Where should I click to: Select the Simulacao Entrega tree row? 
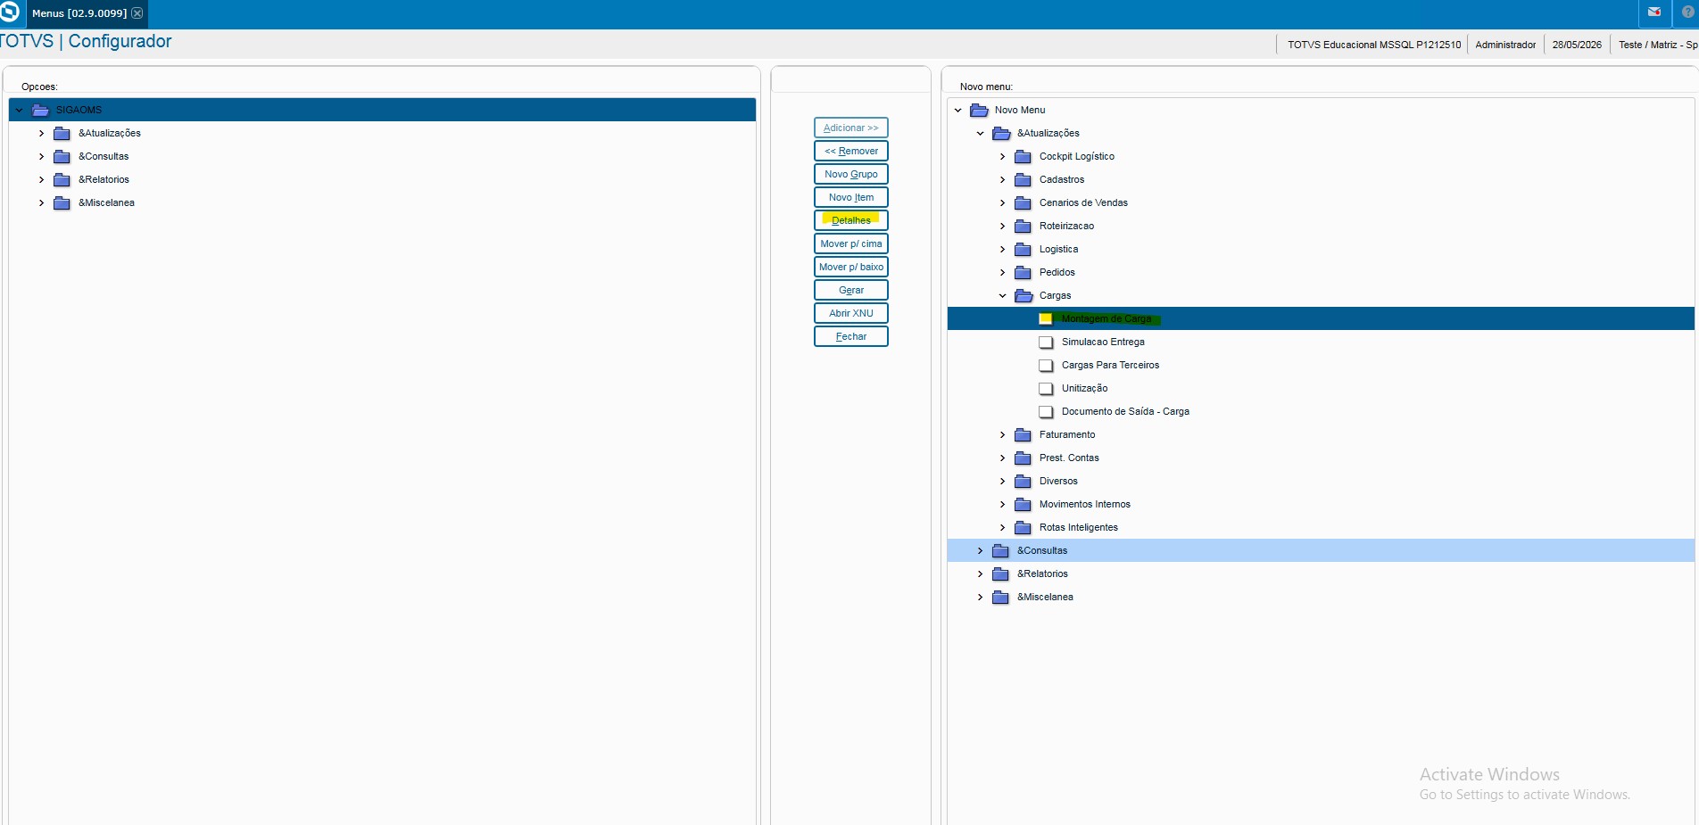point(1321,342)
